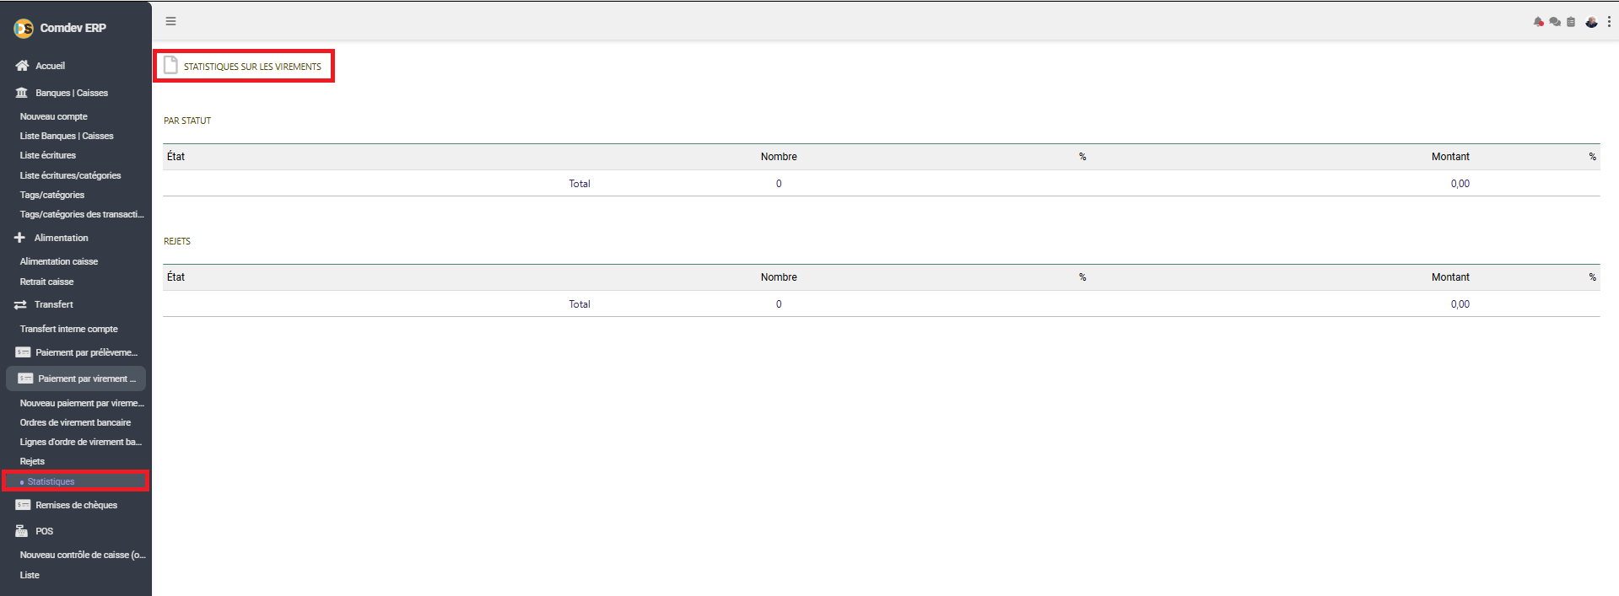Open Liste Banques | Caisses
This screenshot has height=596, width=1619.
click(67, 136)
